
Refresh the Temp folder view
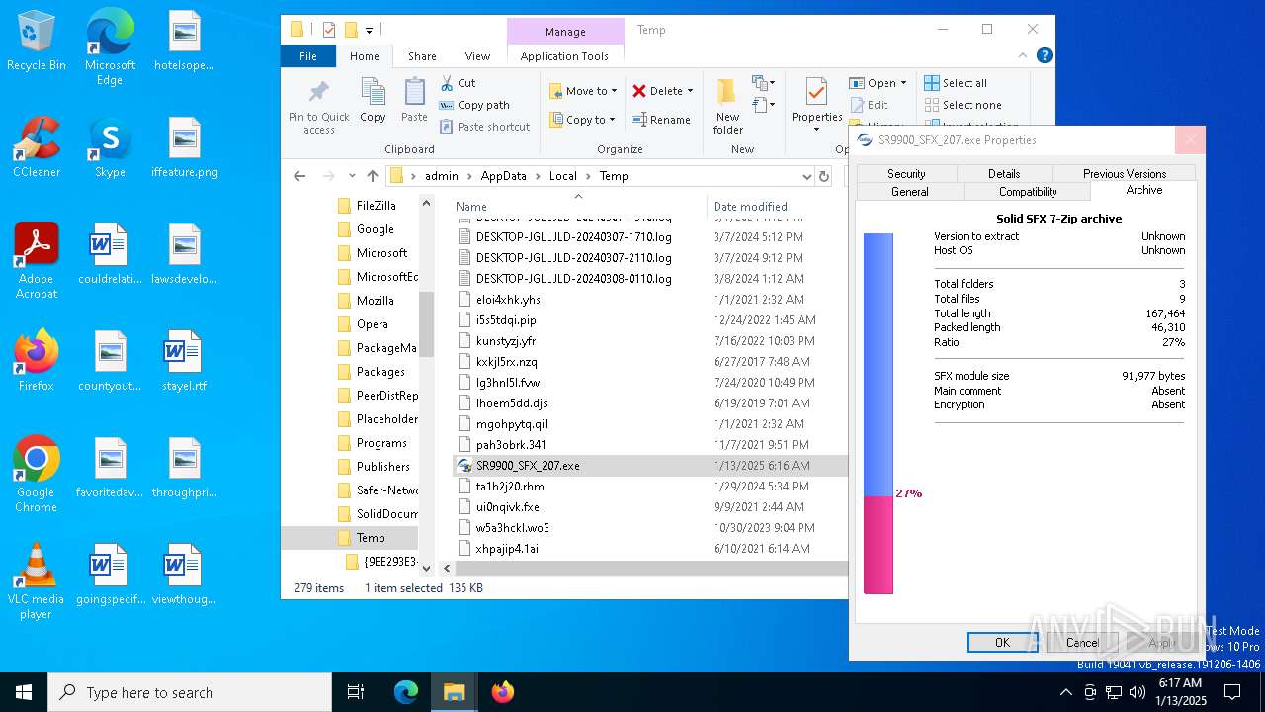point(824,176)
